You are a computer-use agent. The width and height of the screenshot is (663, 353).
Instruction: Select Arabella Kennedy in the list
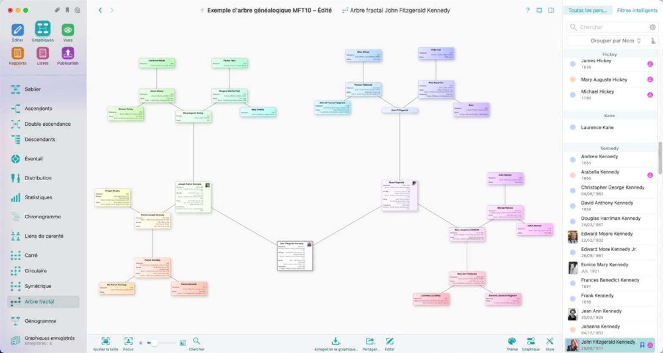click(610, 175)
